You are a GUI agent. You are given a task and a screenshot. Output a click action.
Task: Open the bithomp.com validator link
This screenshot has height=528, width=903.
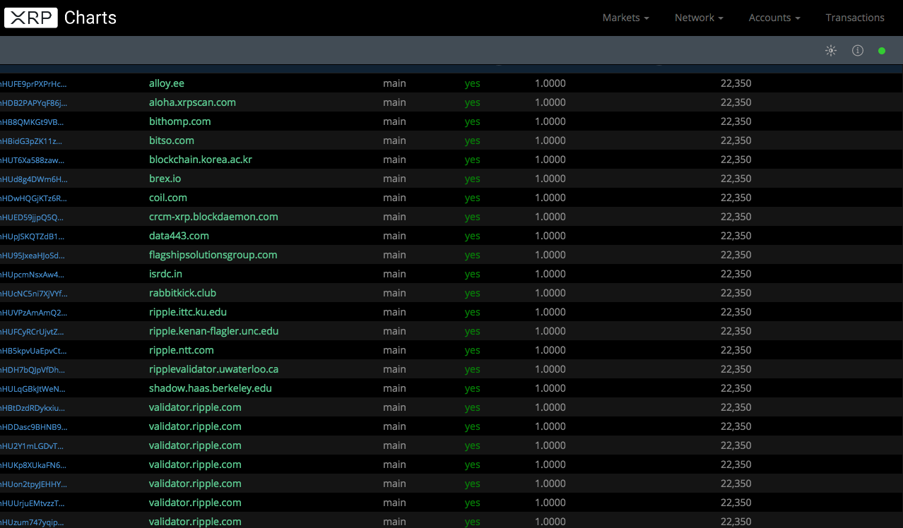pyautogui.click(x=179, y=121)
